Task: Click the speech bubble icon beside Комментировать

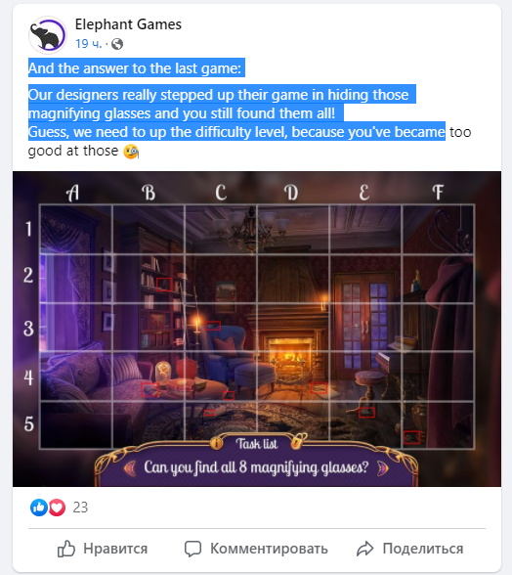Action: click(x=192, y=549)
